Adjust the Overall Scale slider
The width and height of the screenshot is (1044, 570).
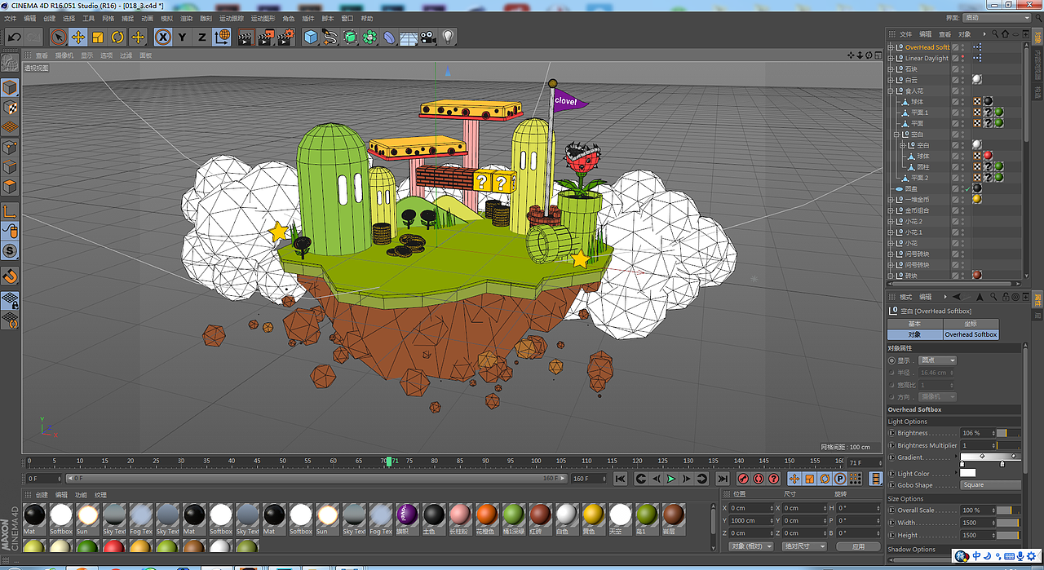[1008, 510]
